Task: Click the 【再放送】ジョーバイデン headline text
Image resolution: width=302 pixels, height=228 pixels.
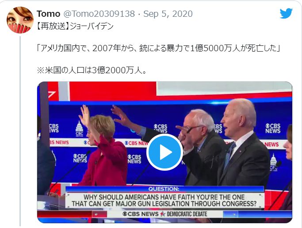Action: [75, 26]
